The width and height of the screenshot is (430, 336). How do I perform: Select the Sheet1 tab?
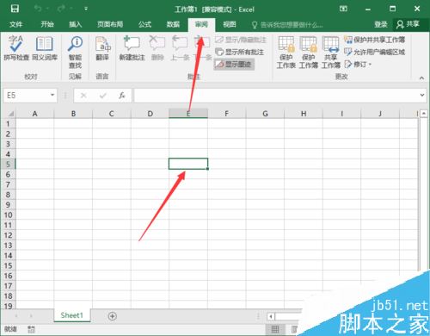[x=71, y=315]
